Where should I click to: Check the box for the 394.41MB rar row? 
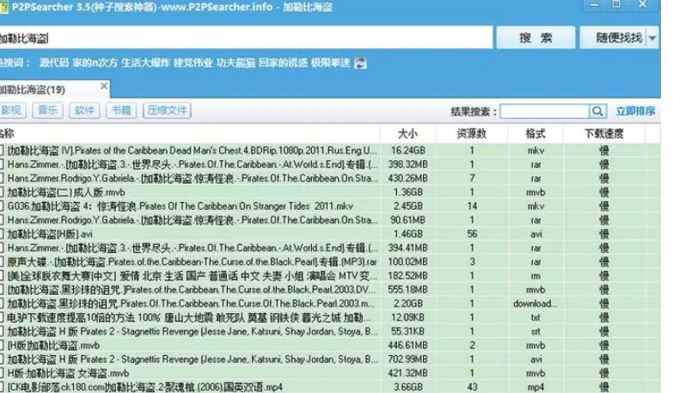(2, 248)
